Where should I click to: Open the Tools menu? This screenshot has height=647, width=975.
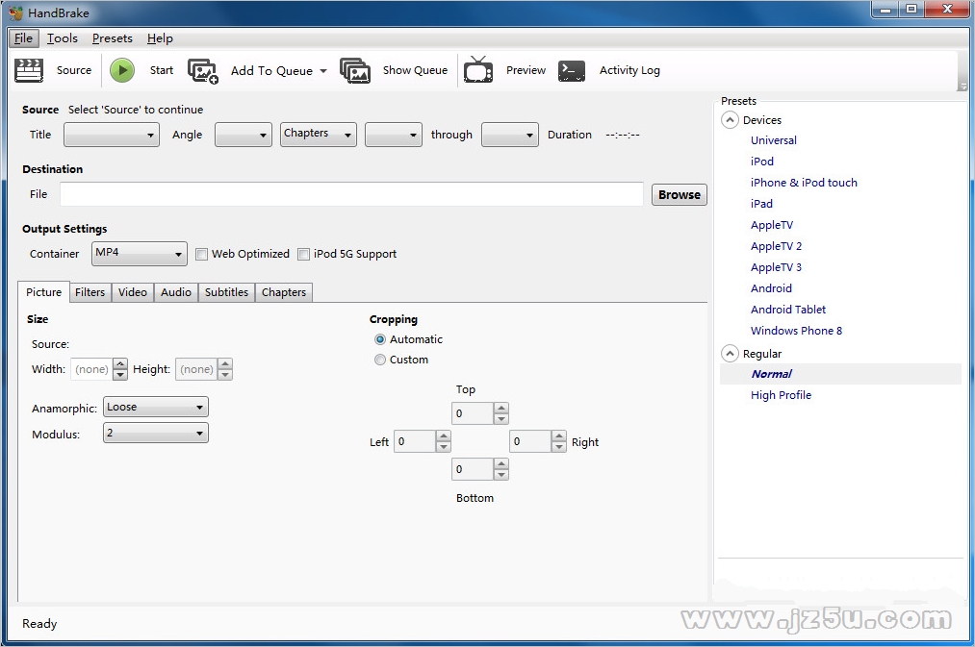pyautogui.click(x=63, y=38)
